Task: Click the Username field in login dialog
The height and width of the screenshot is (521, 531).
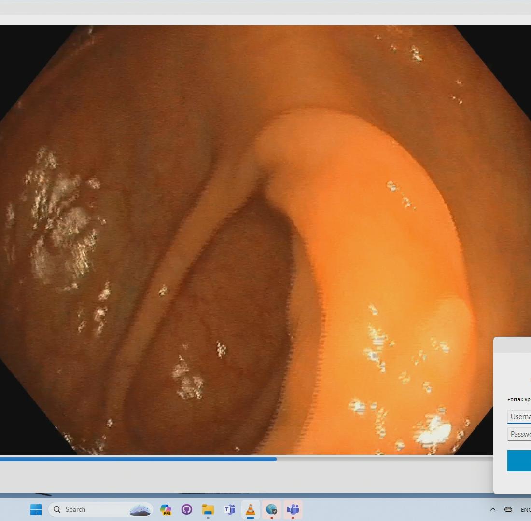Action: pyautogui.click(x=519, y=416)
